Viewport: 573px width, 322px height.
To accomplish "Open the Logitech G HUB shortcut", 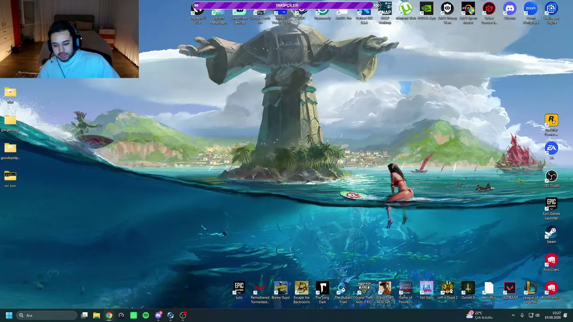I will pos(197,13).
